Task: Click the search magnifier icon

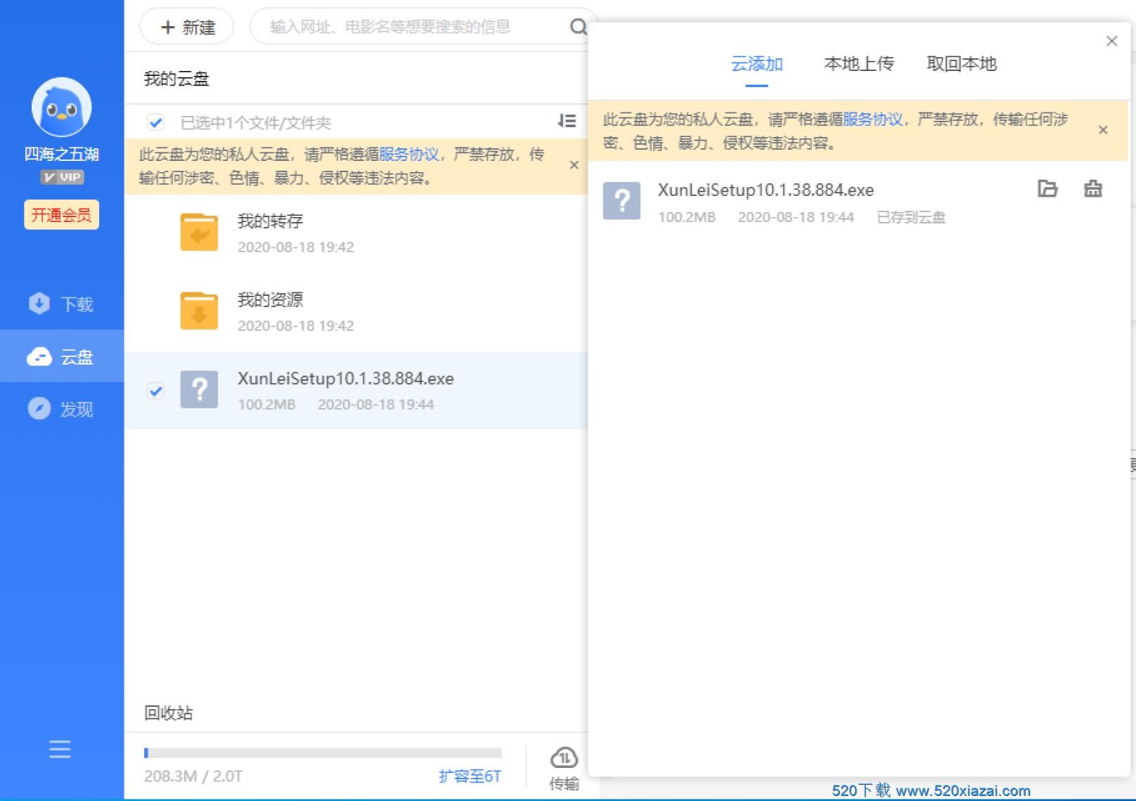Action: (x=578, y=27)
